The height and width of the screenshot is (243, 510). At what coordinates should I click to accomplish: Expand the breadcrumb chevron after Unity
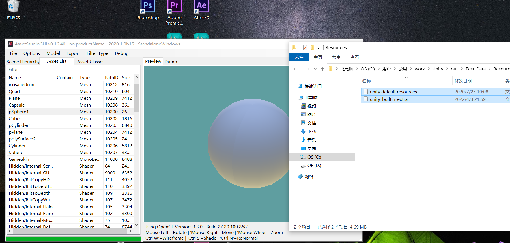447,69
